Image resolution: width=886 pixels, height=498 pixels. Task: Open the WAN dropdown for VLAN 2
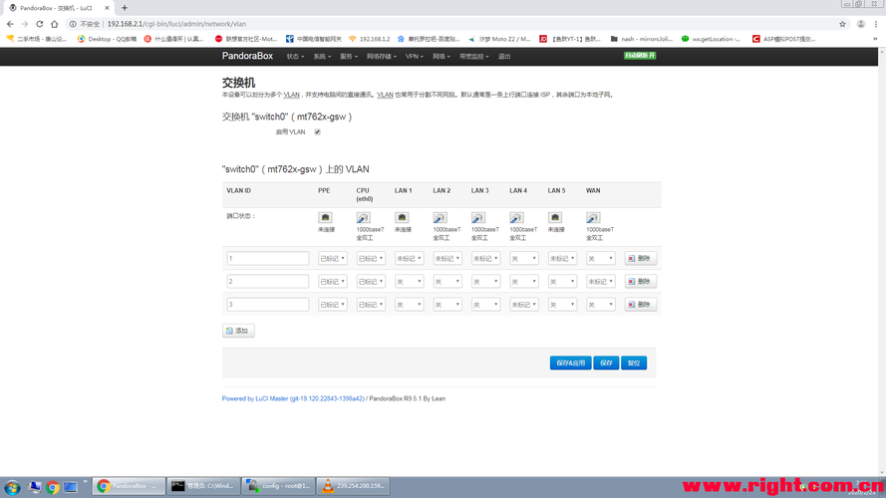tap(600, 282)
